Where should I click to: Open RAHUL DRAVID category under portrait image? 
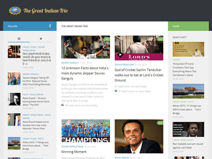point(122,158)
